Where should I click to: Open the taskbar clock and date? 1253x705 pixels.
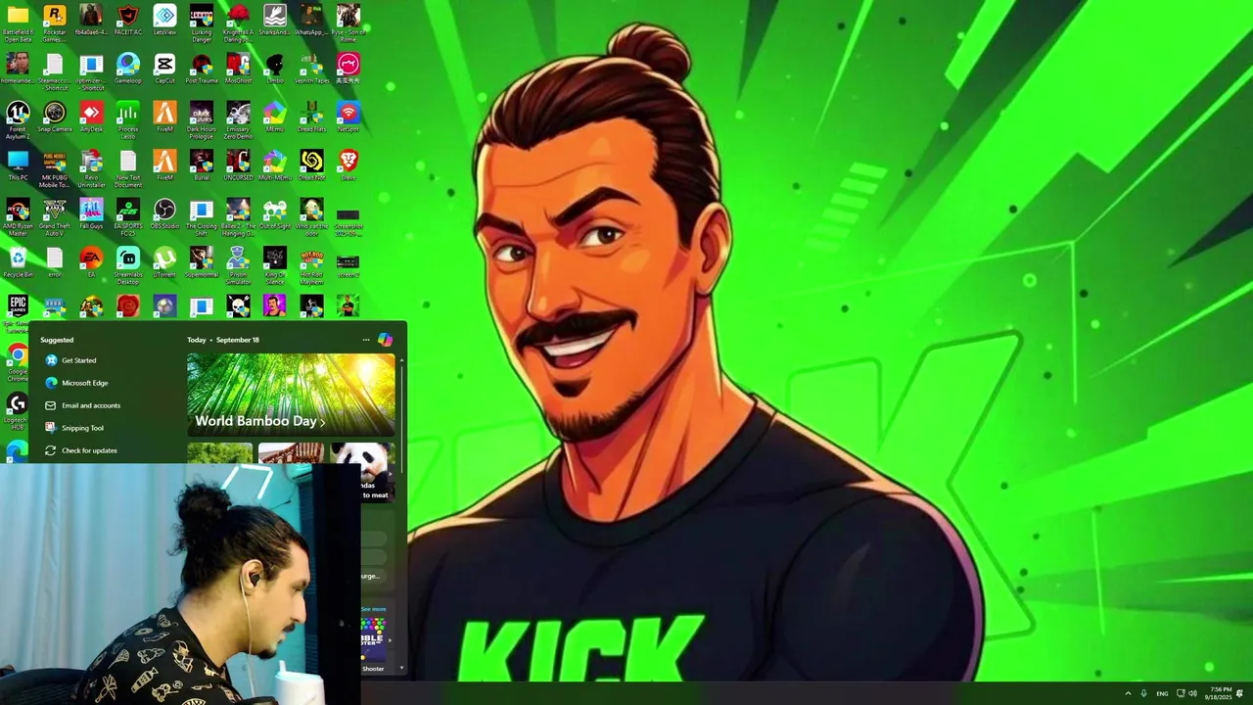[1219, 693]
